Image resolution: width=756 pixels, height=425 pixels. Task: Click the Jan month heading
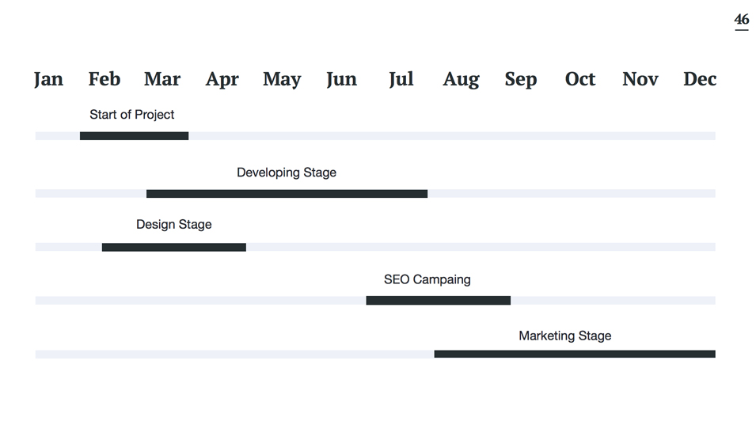click(x=48, y=79)
